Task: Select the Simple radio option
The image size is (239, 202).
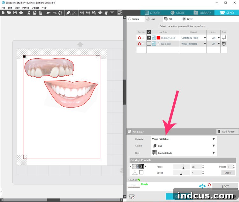Action: tap(130, 19)
